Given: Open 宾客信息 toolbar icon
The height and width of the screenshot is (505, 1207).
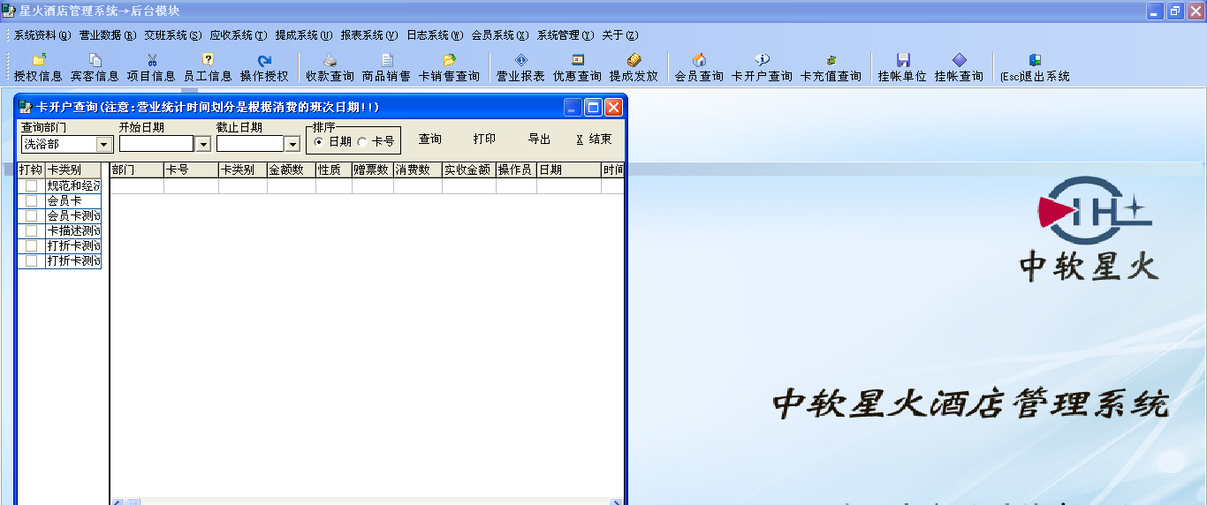Looking at the screenshot, I should pyautogui.click(x=95, y=68).
